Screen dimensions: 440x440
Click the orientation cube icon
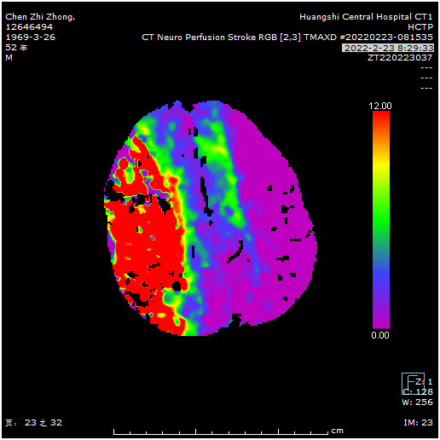413,384
